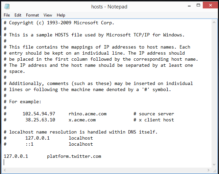Open the Format menu

click(x=32, y=15)
